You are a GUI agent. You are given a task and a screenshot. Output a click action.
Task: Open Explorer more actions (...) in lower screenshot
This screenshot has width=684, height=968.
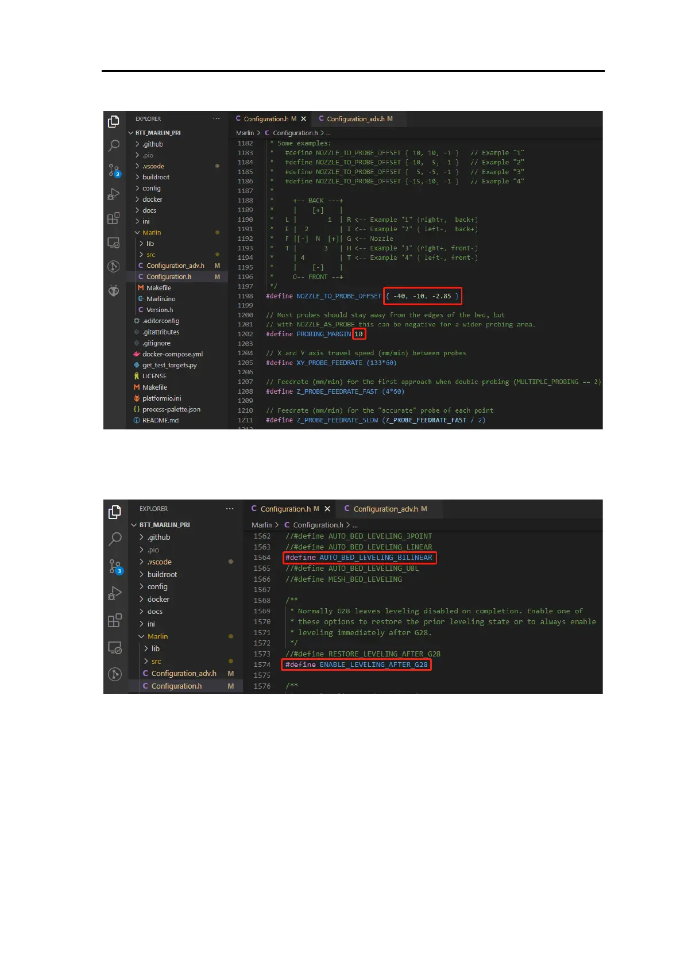(x=230, y=509)
